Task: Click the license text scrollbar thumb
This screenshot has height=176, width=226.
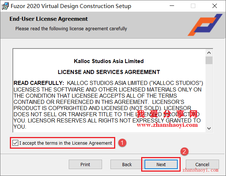Action: 209,60
